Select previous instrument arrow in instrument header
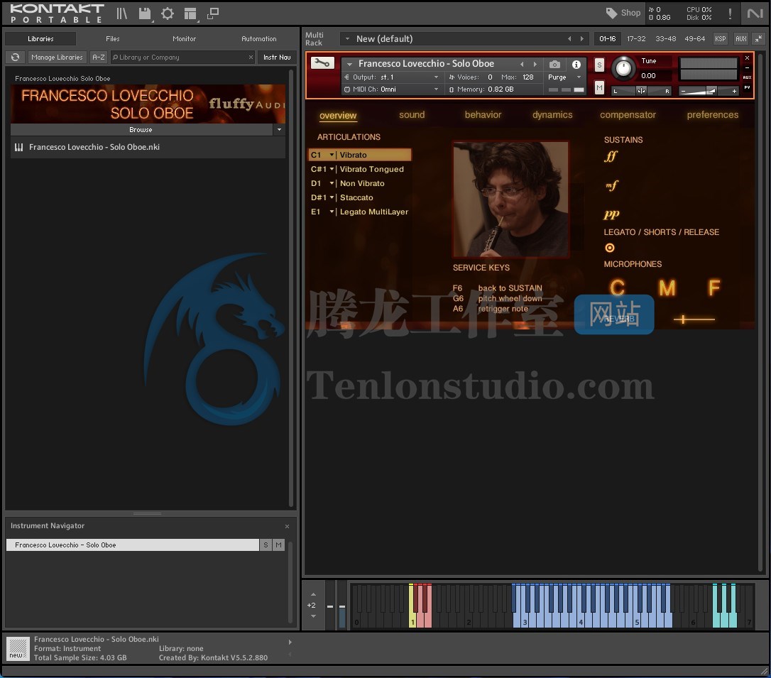 pyautogui.click(x=522, y=64)
